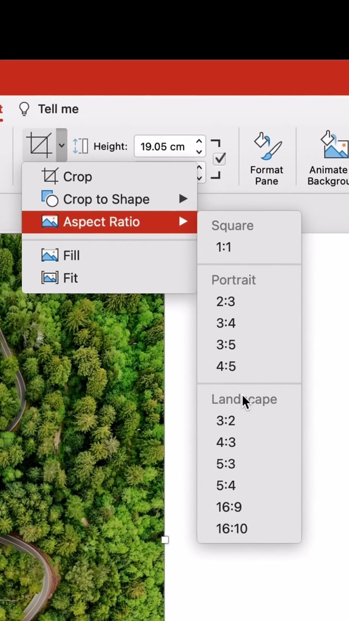
Task: Select the 2:3 portrait ratio
Action: point(225,301)
